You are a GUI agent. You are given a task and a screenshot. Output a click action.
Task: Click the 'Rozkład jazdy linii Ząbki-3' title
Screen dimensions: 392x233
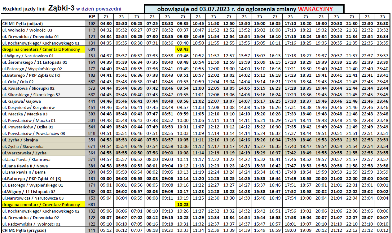pyautogui.click(x=38, y=8)
